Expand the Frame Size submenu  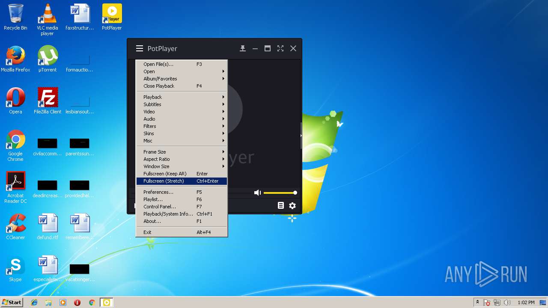coord(182,152)
